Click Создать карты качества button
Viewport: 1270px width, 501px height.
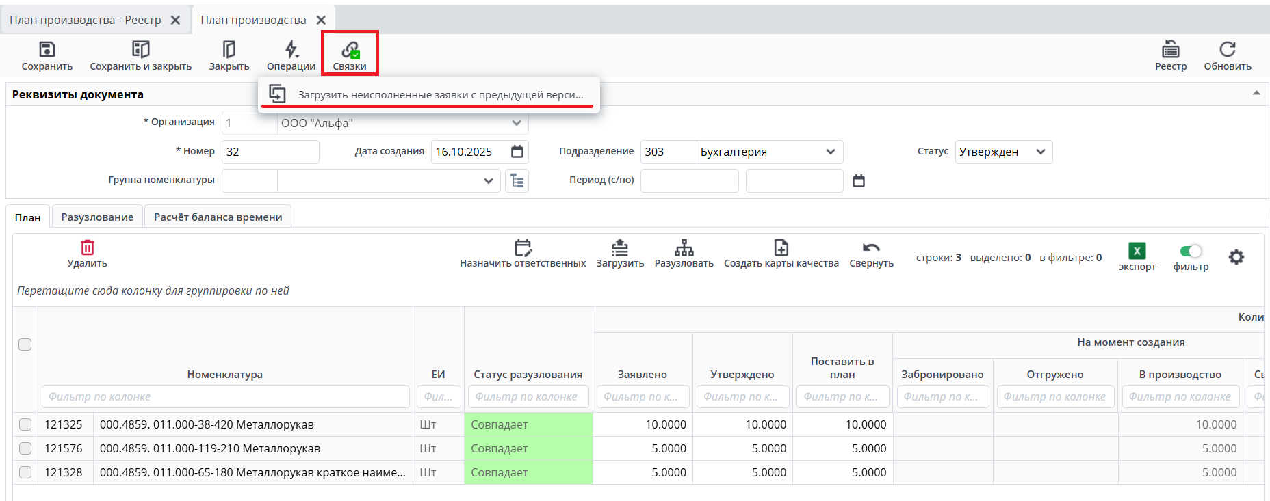781,254
